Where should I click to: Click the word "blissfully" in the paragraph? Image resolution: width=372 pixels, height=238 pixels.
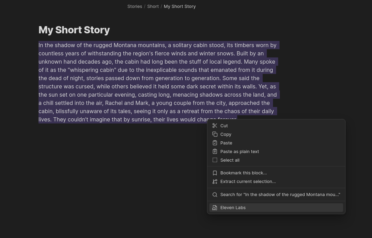pos(67,111)
